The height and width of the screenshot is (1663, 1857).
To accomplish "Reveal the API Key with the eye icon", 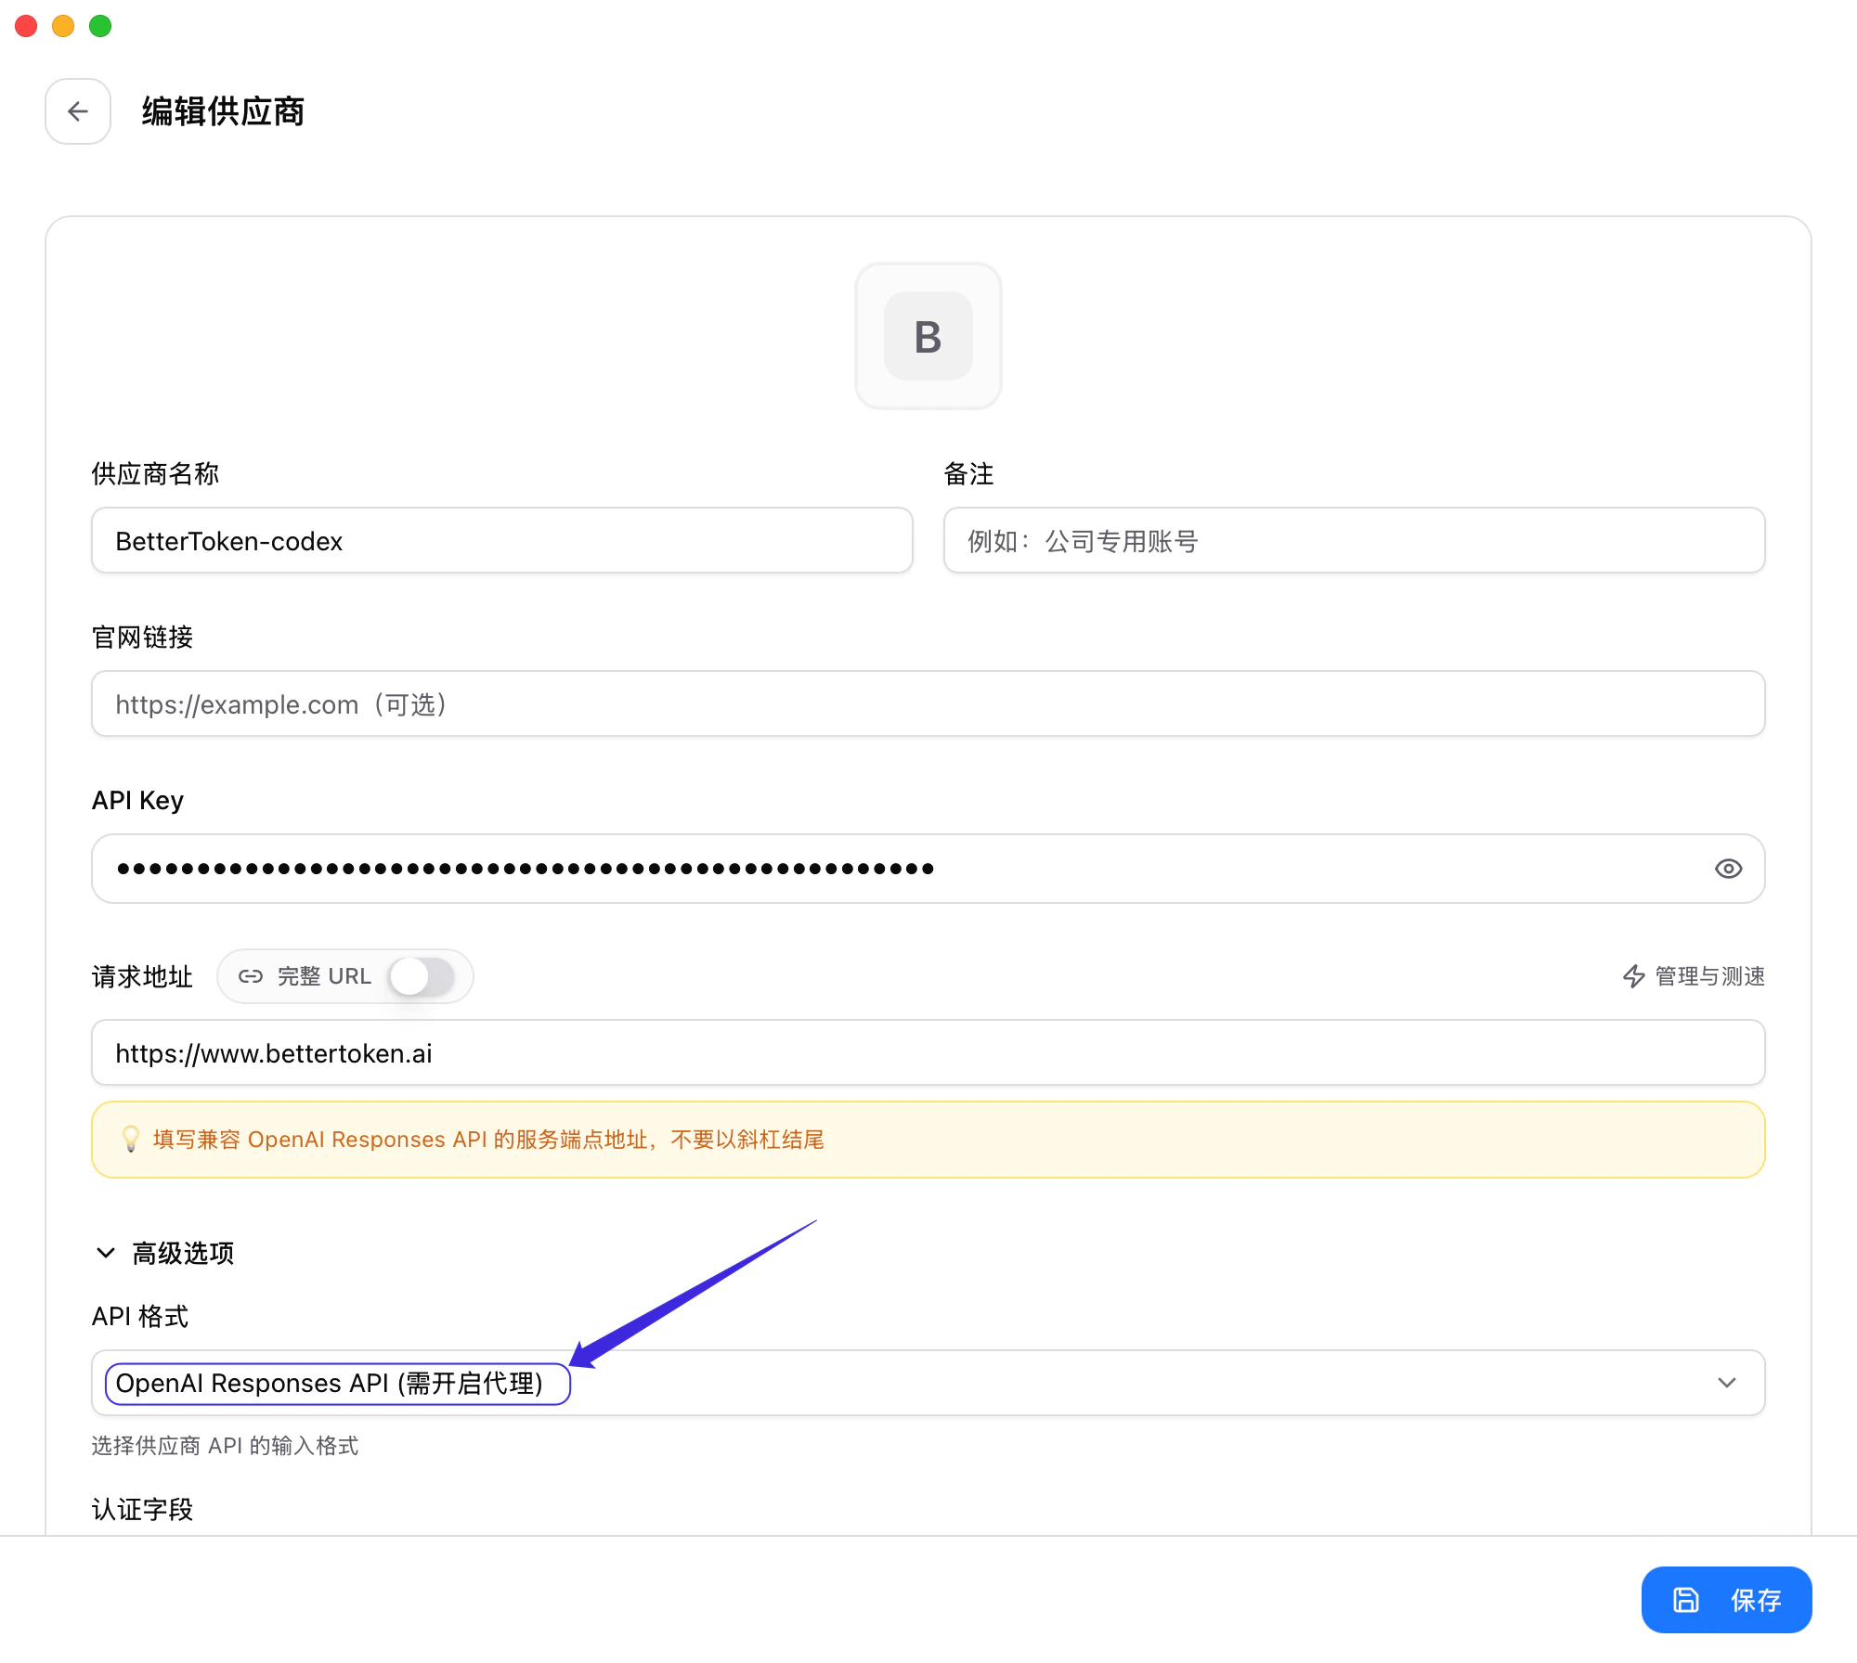I will point(1728,869).
